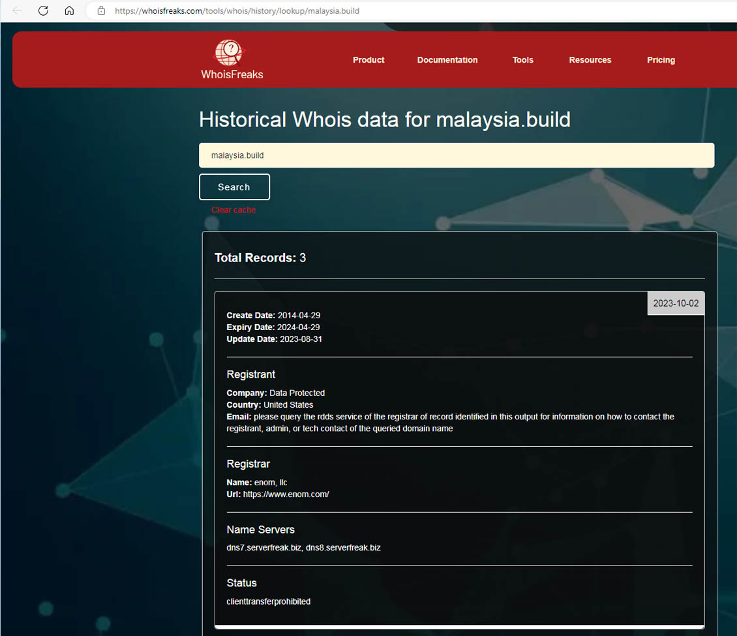Click the registrant Email description text
The image size is (737, 636).
pos(450,423)
